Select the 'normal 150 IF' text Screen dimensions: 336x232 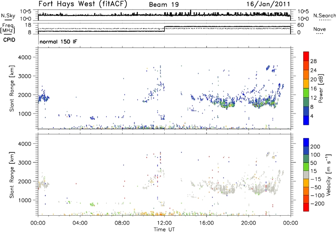tap(58, 41)
